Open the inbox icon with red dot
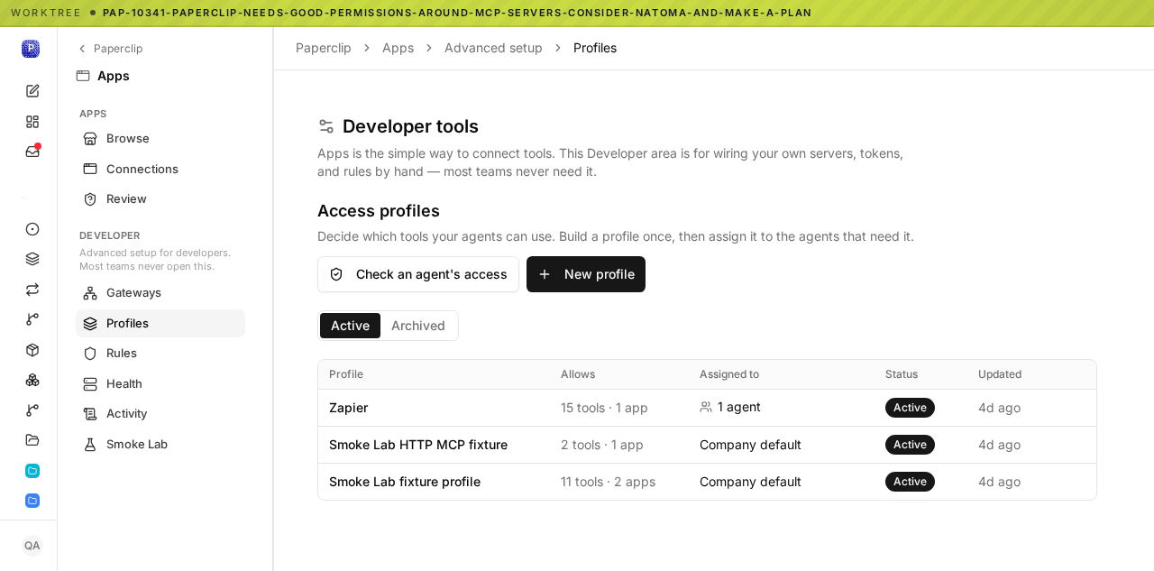The image size is (1154, 571). [x=32, y=152]
